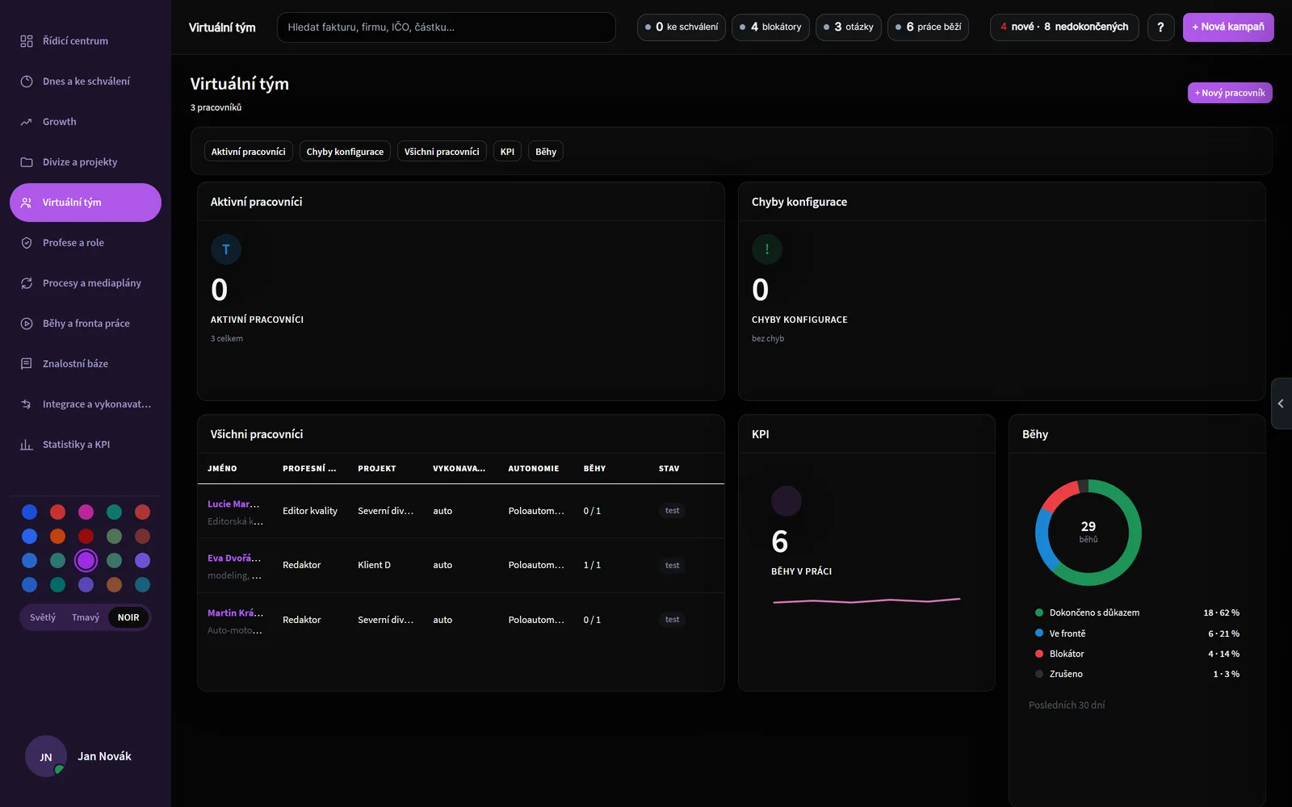Click the people icon of sidebar Virtuální tým

point(27,203)
